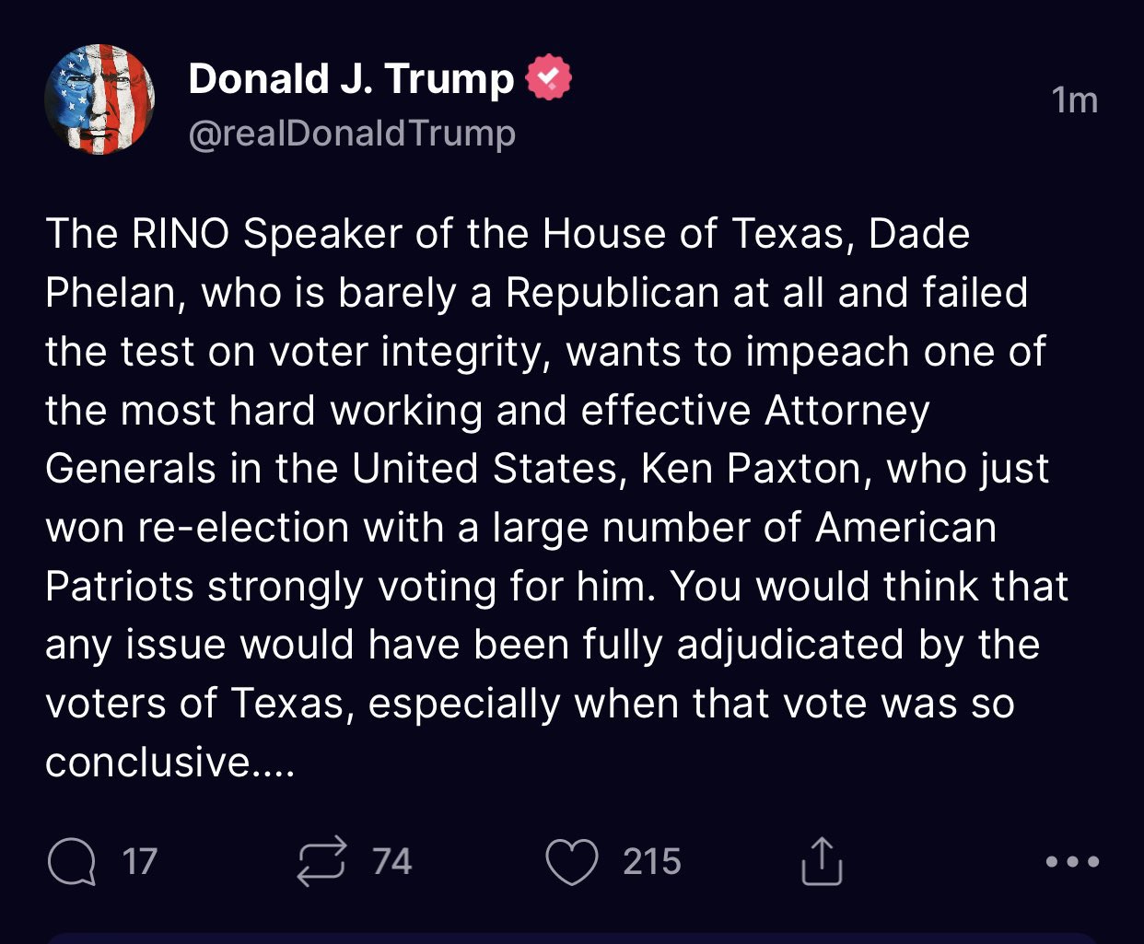The height and width of the screenshot is (944, 1144).
Task: Click the 1m post timestamp
Action: tap(1074, 99)
